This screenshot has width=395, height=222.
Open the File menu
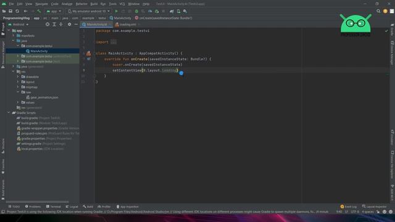[11, 4]
